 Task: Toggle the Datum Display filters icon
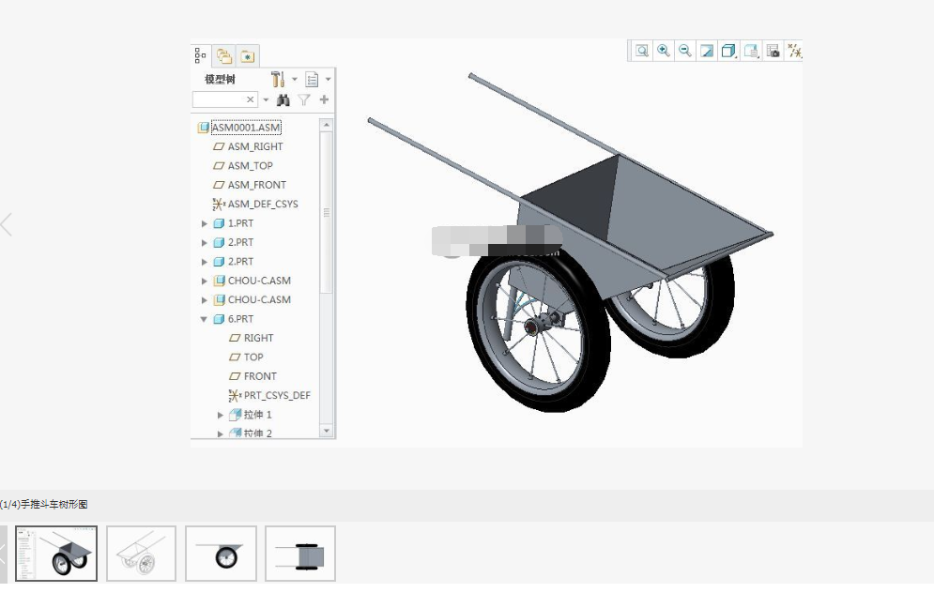(794, 51)
